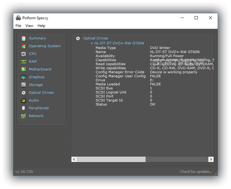Click the Write capabilities label
Image resolution: width=231 pixels, height=189 pixels.
[x=111, y=68]
